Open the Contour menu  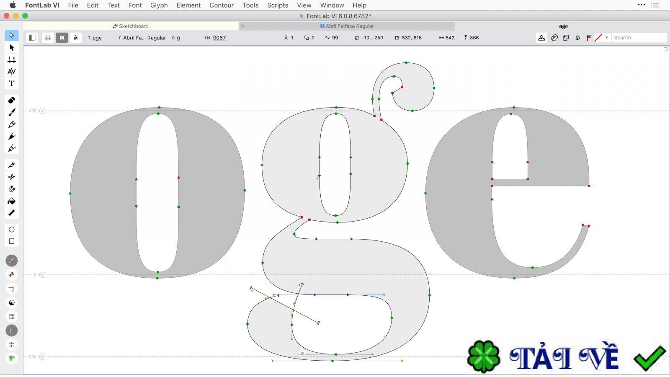point(222,5)
